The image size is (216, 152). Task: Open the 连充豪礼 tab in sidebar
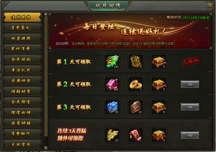click(x=22, y=28)
